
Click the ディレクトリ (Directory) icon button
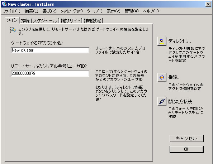pos(162,41)
